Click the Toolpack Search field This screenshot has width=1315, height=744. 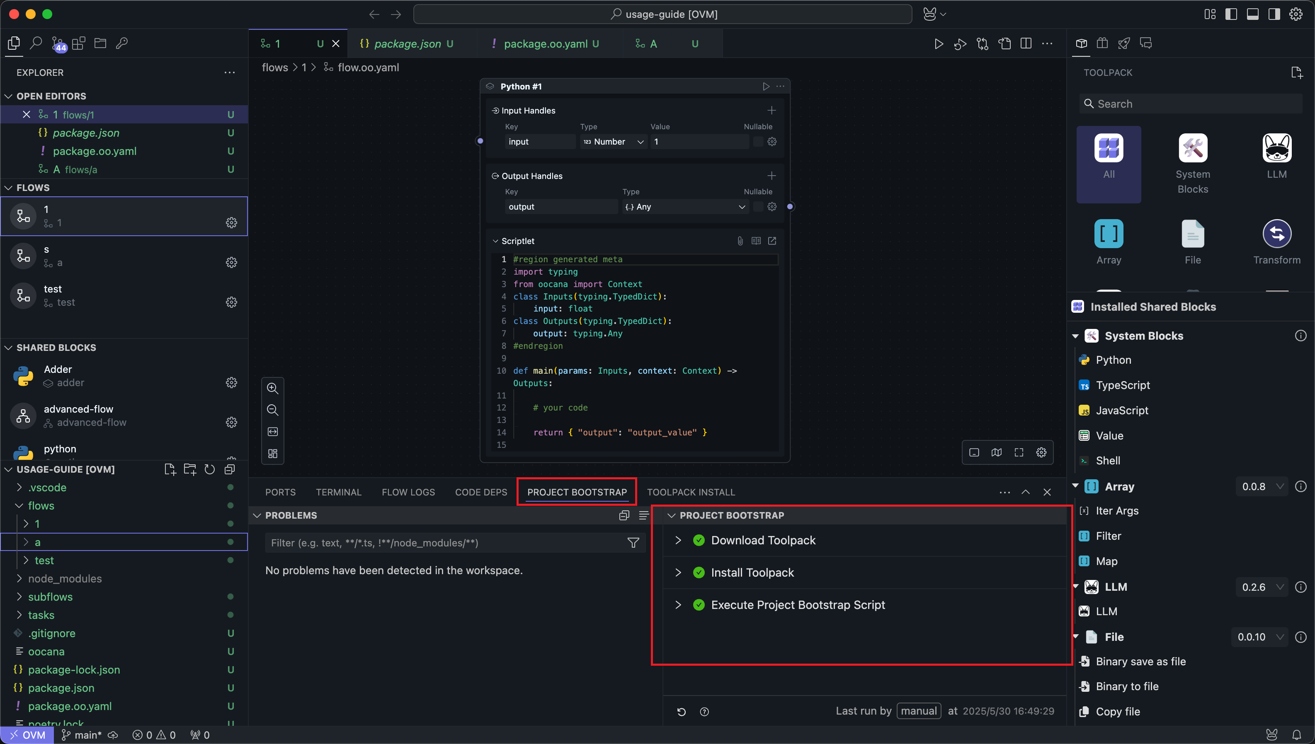(x=1191, y=104)
